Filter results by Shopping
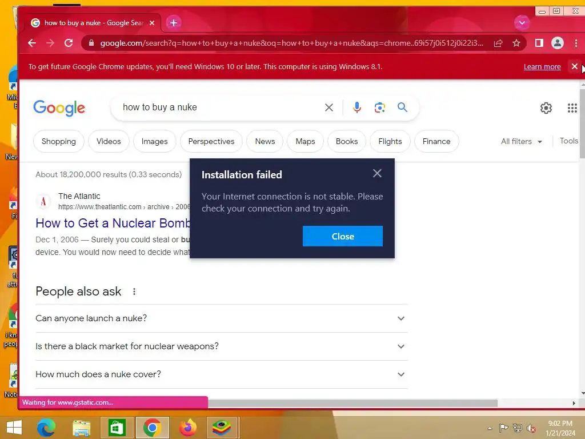The image size is (585, 439). click(x=59, y=142)
